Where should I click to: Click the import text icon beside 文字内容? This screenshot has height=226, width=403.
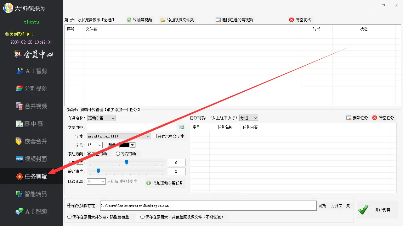click(182, 127)
